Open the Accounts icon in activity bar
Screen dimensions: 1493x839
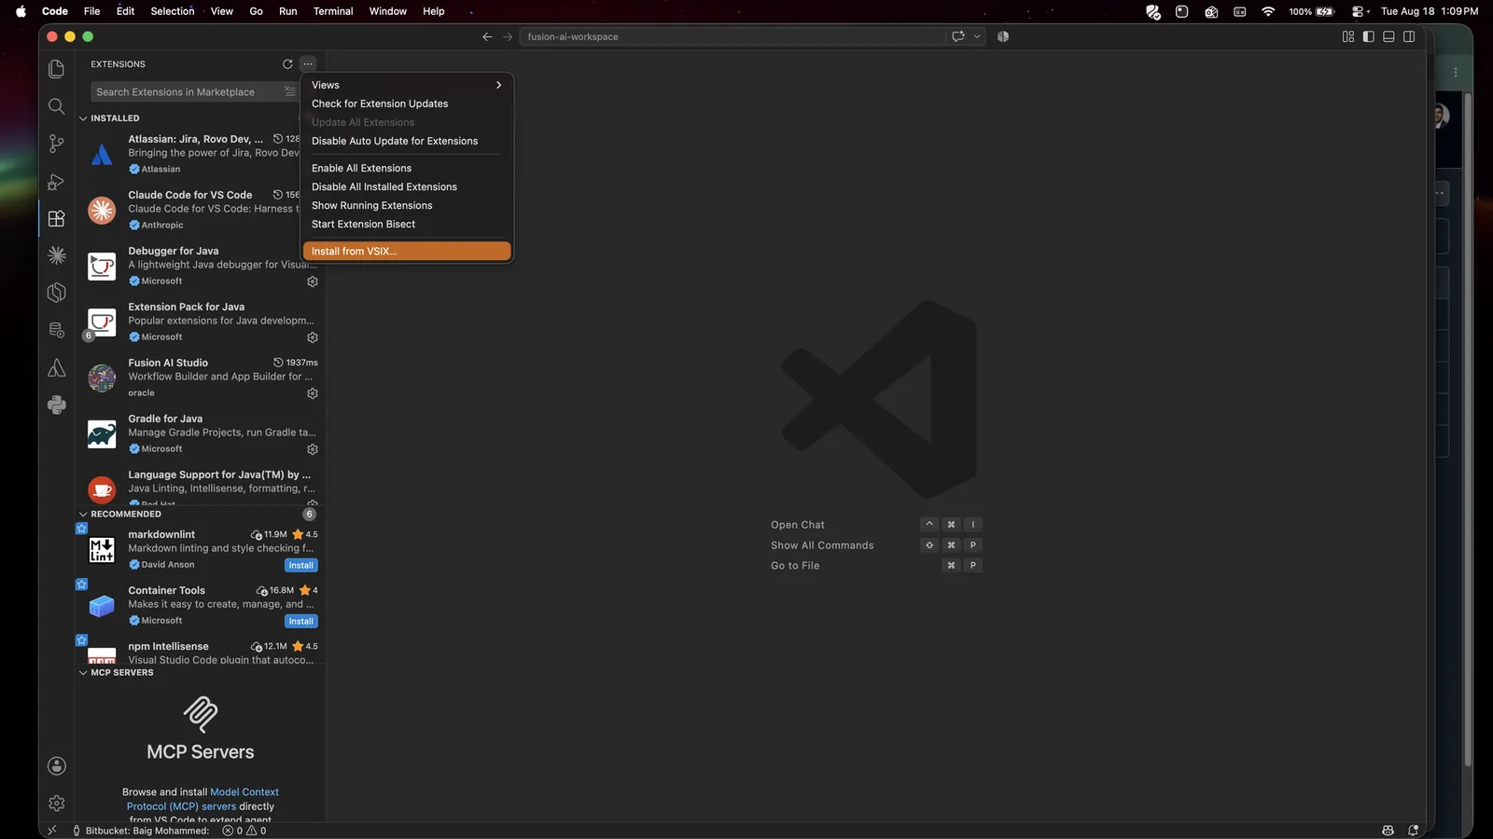(x=56, y=765)
